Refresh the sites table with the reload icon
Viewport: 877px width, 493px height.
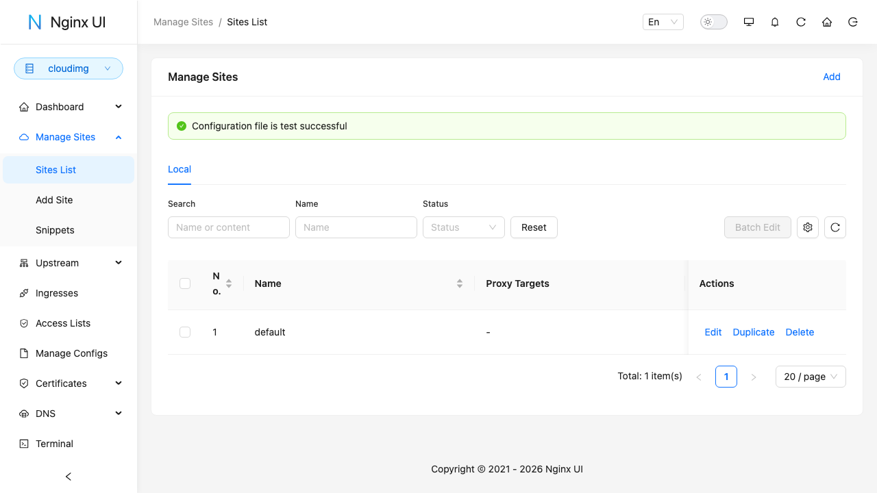point(835,227)
